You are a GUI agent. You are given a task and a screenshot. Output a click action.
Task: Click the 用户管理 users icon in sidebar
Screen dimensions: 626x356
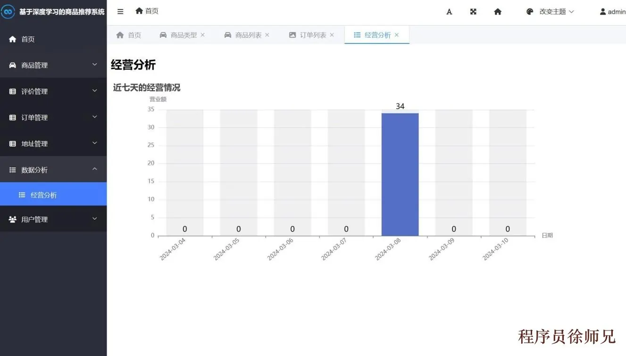coord(12,219)
